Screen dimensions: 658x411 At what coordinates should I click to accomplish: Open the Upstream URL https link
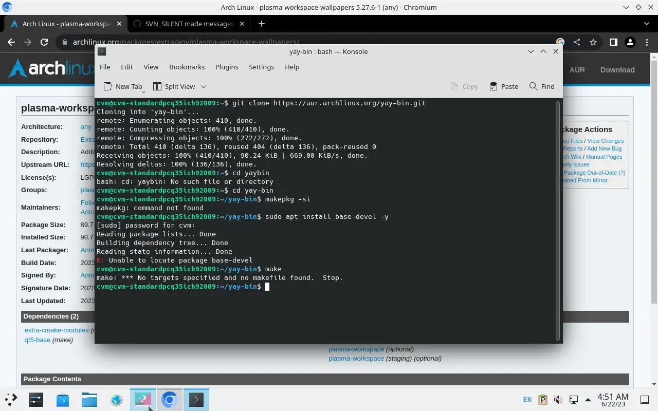tap(87, 164)
